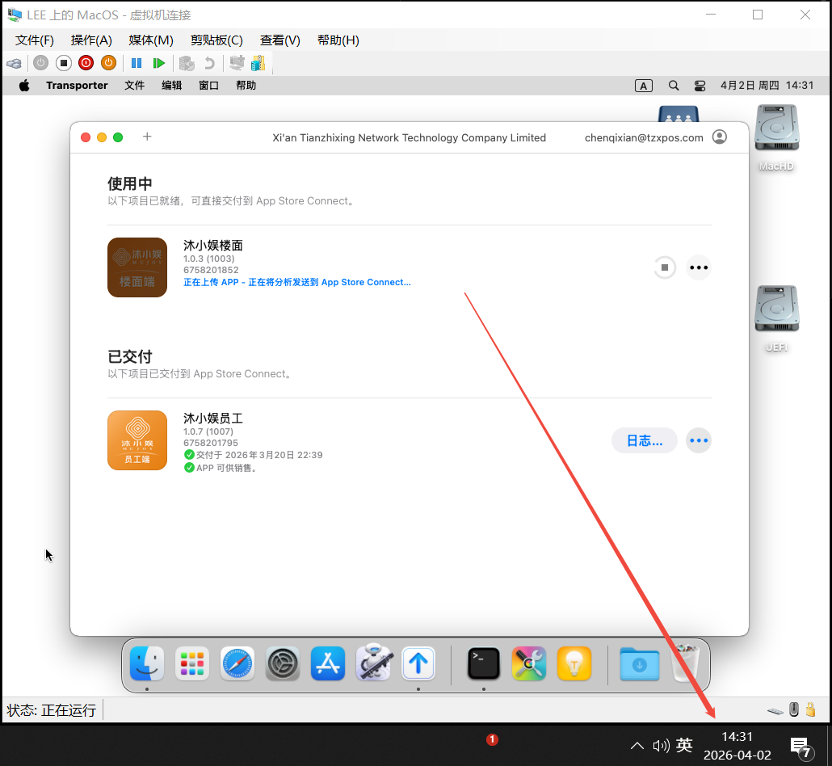The image size is (832, 766).
Task: Open more options for 沐小娱员工
Action: click(x=699, y=440)
